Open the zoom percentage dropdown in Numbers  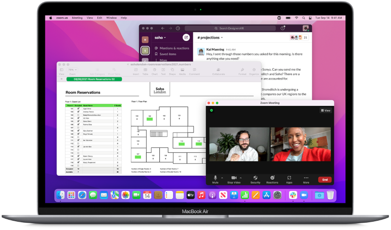tap(72, 70)
